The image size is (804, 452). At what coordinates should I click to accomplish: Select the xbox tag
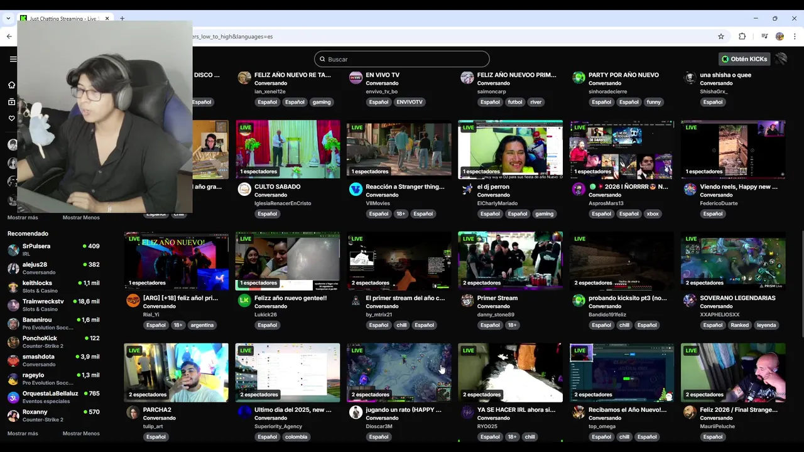pyautogui.click(x=653, y=214)
